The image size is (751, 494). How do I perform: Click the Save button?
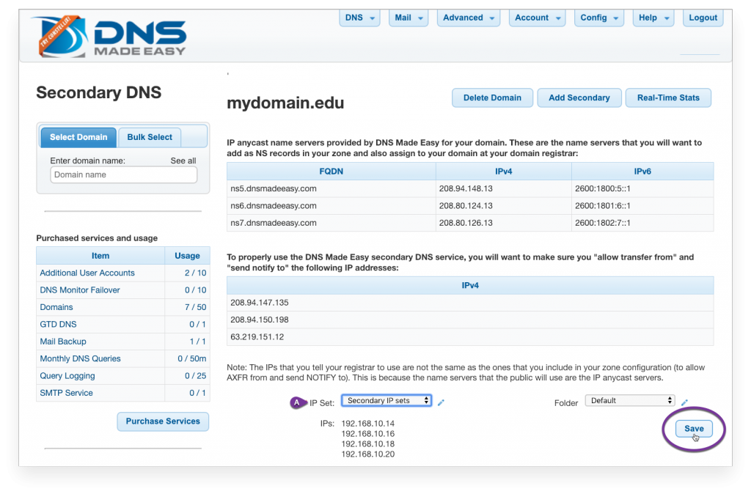tap(694, 429)
